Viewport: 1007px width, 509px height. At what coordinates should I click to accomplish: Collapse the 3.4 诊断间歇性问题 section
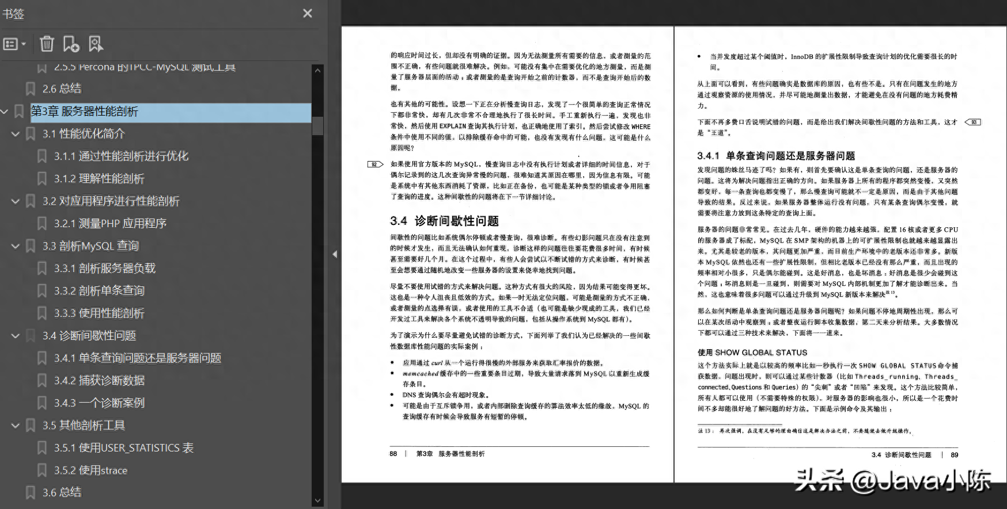[x=16, y=335]
